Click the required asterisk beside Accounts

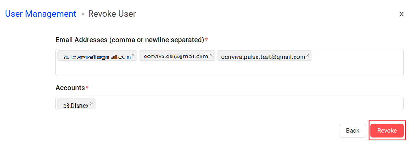click(x=87, y=87)
